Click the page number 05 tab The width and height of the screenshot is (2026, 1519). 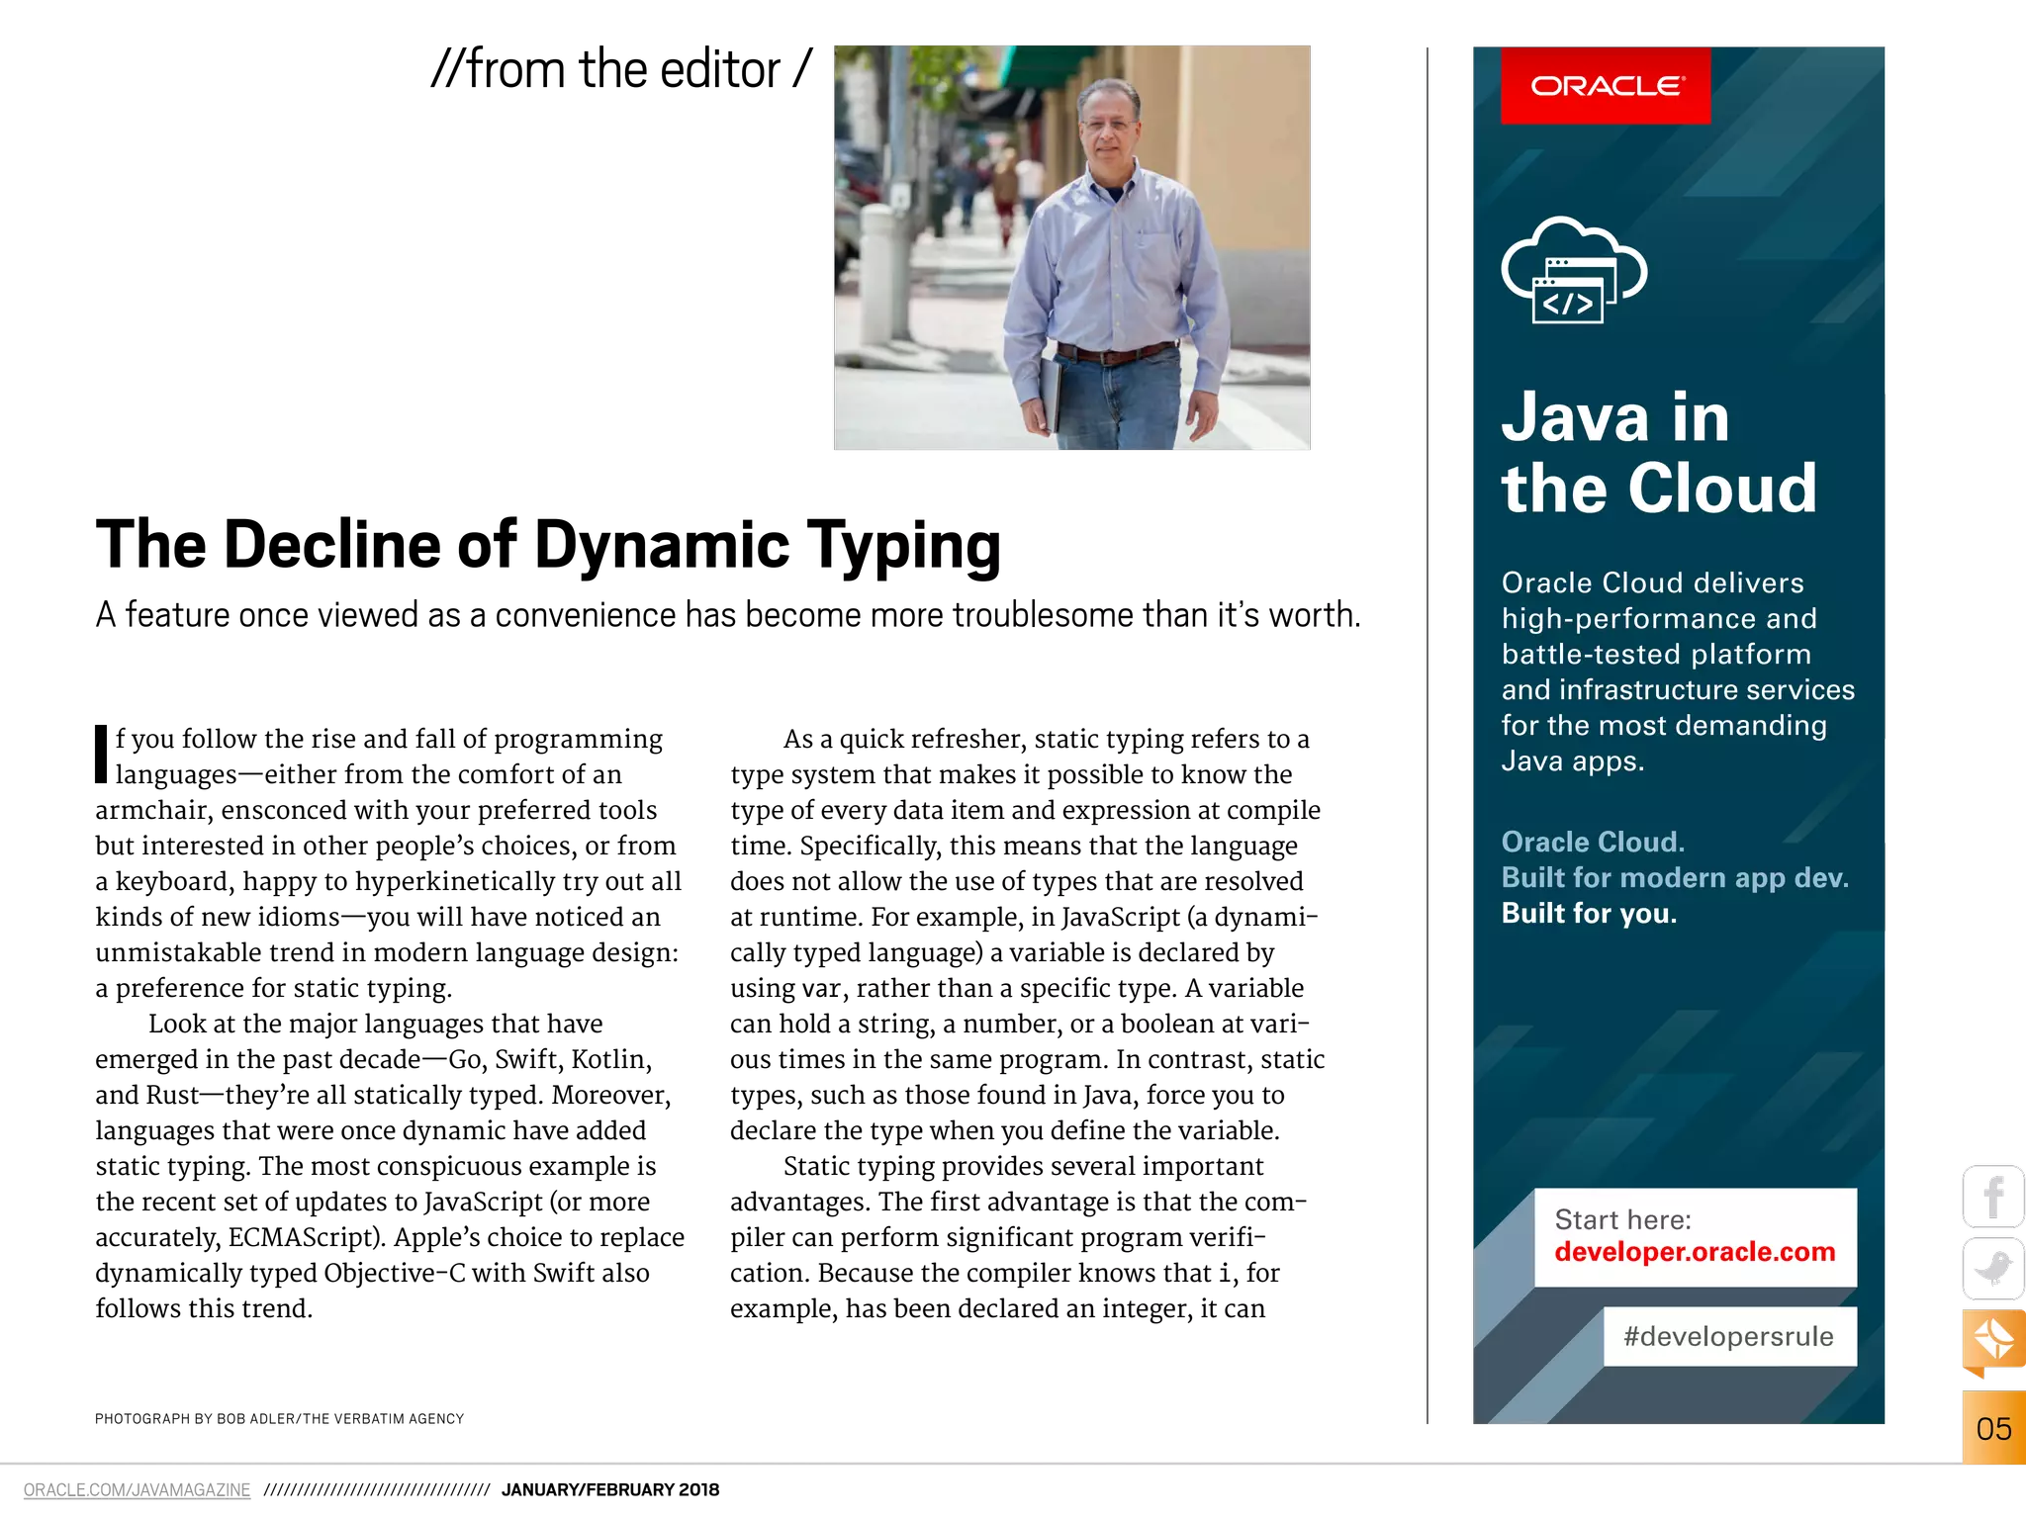[1993, 1428]
